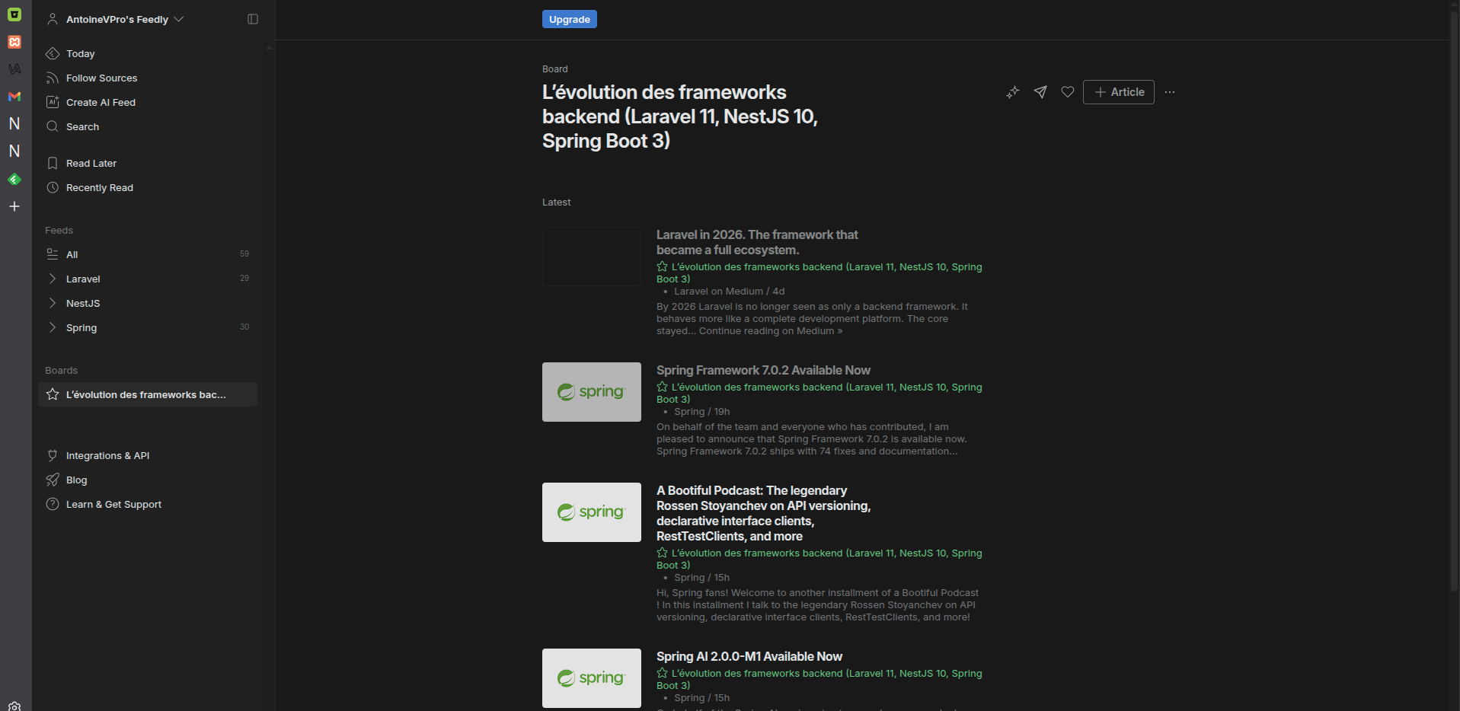1460x711 pixels.
Task: Share the board via the paper plane icon
Action: [1040, 92]
